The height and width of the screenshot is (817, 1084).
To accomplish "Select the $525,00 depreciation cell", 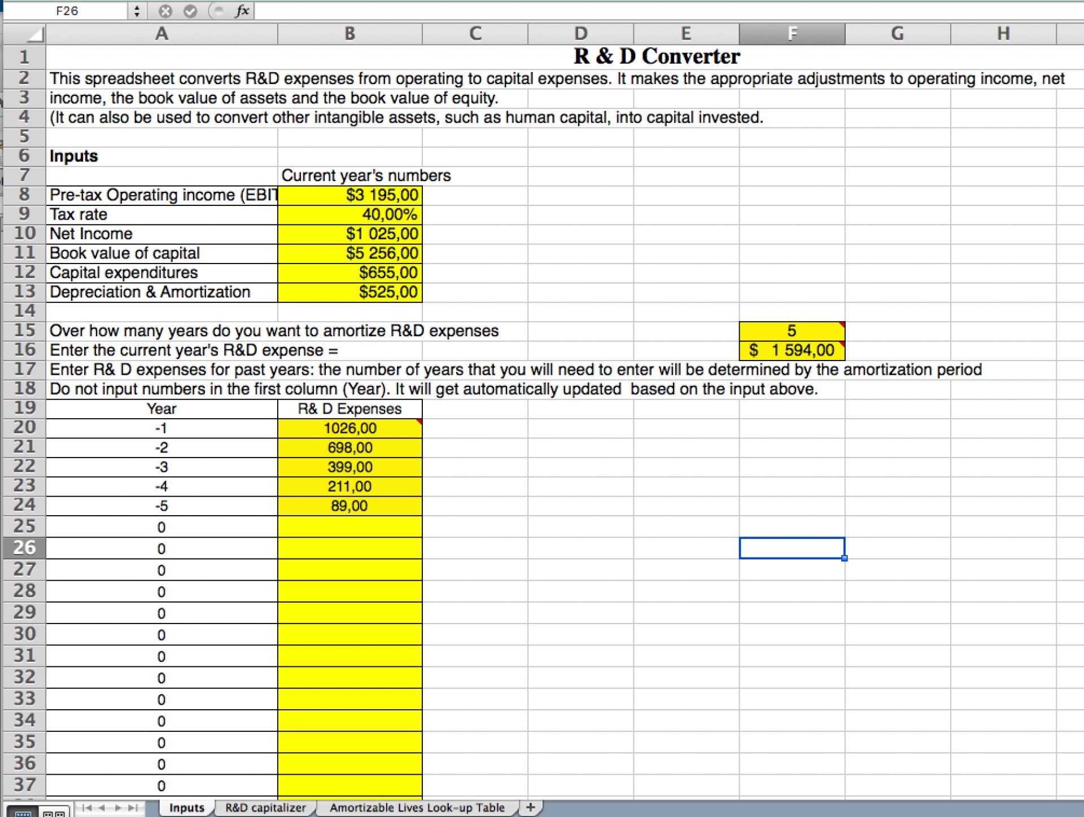I will [x=349, y=292].
